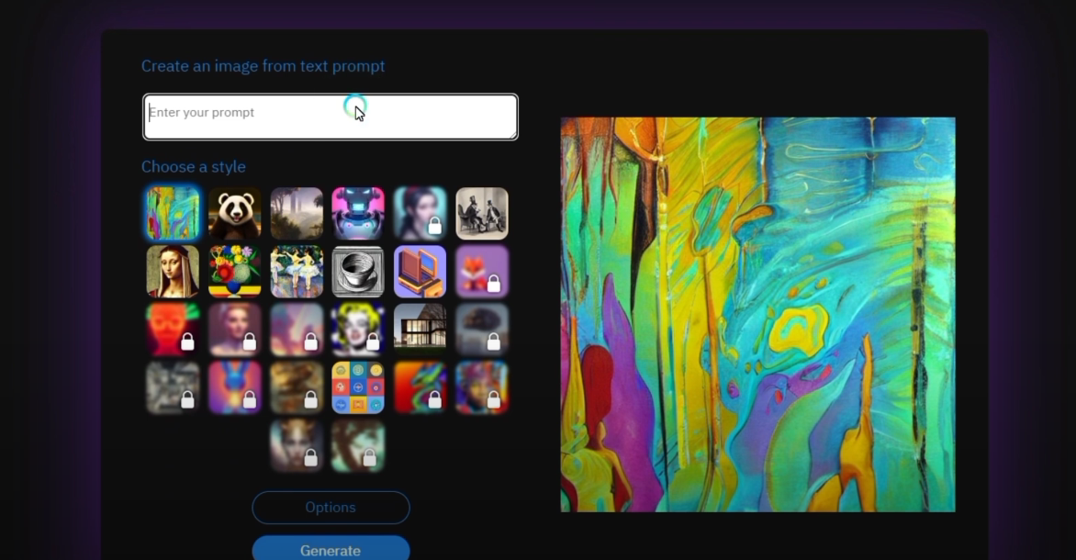
Task: Choose the colorful icon grid style
Action: coord(358,388)
